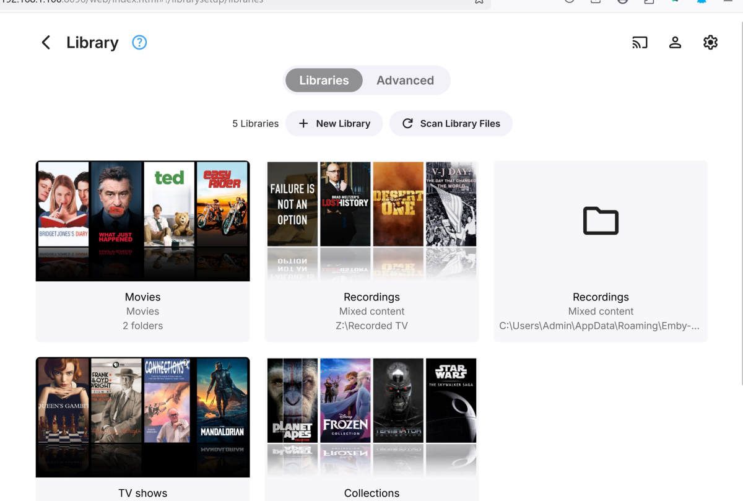Click the "Collections" library title
The image size is (743, 501).
(x=371, y=493)
